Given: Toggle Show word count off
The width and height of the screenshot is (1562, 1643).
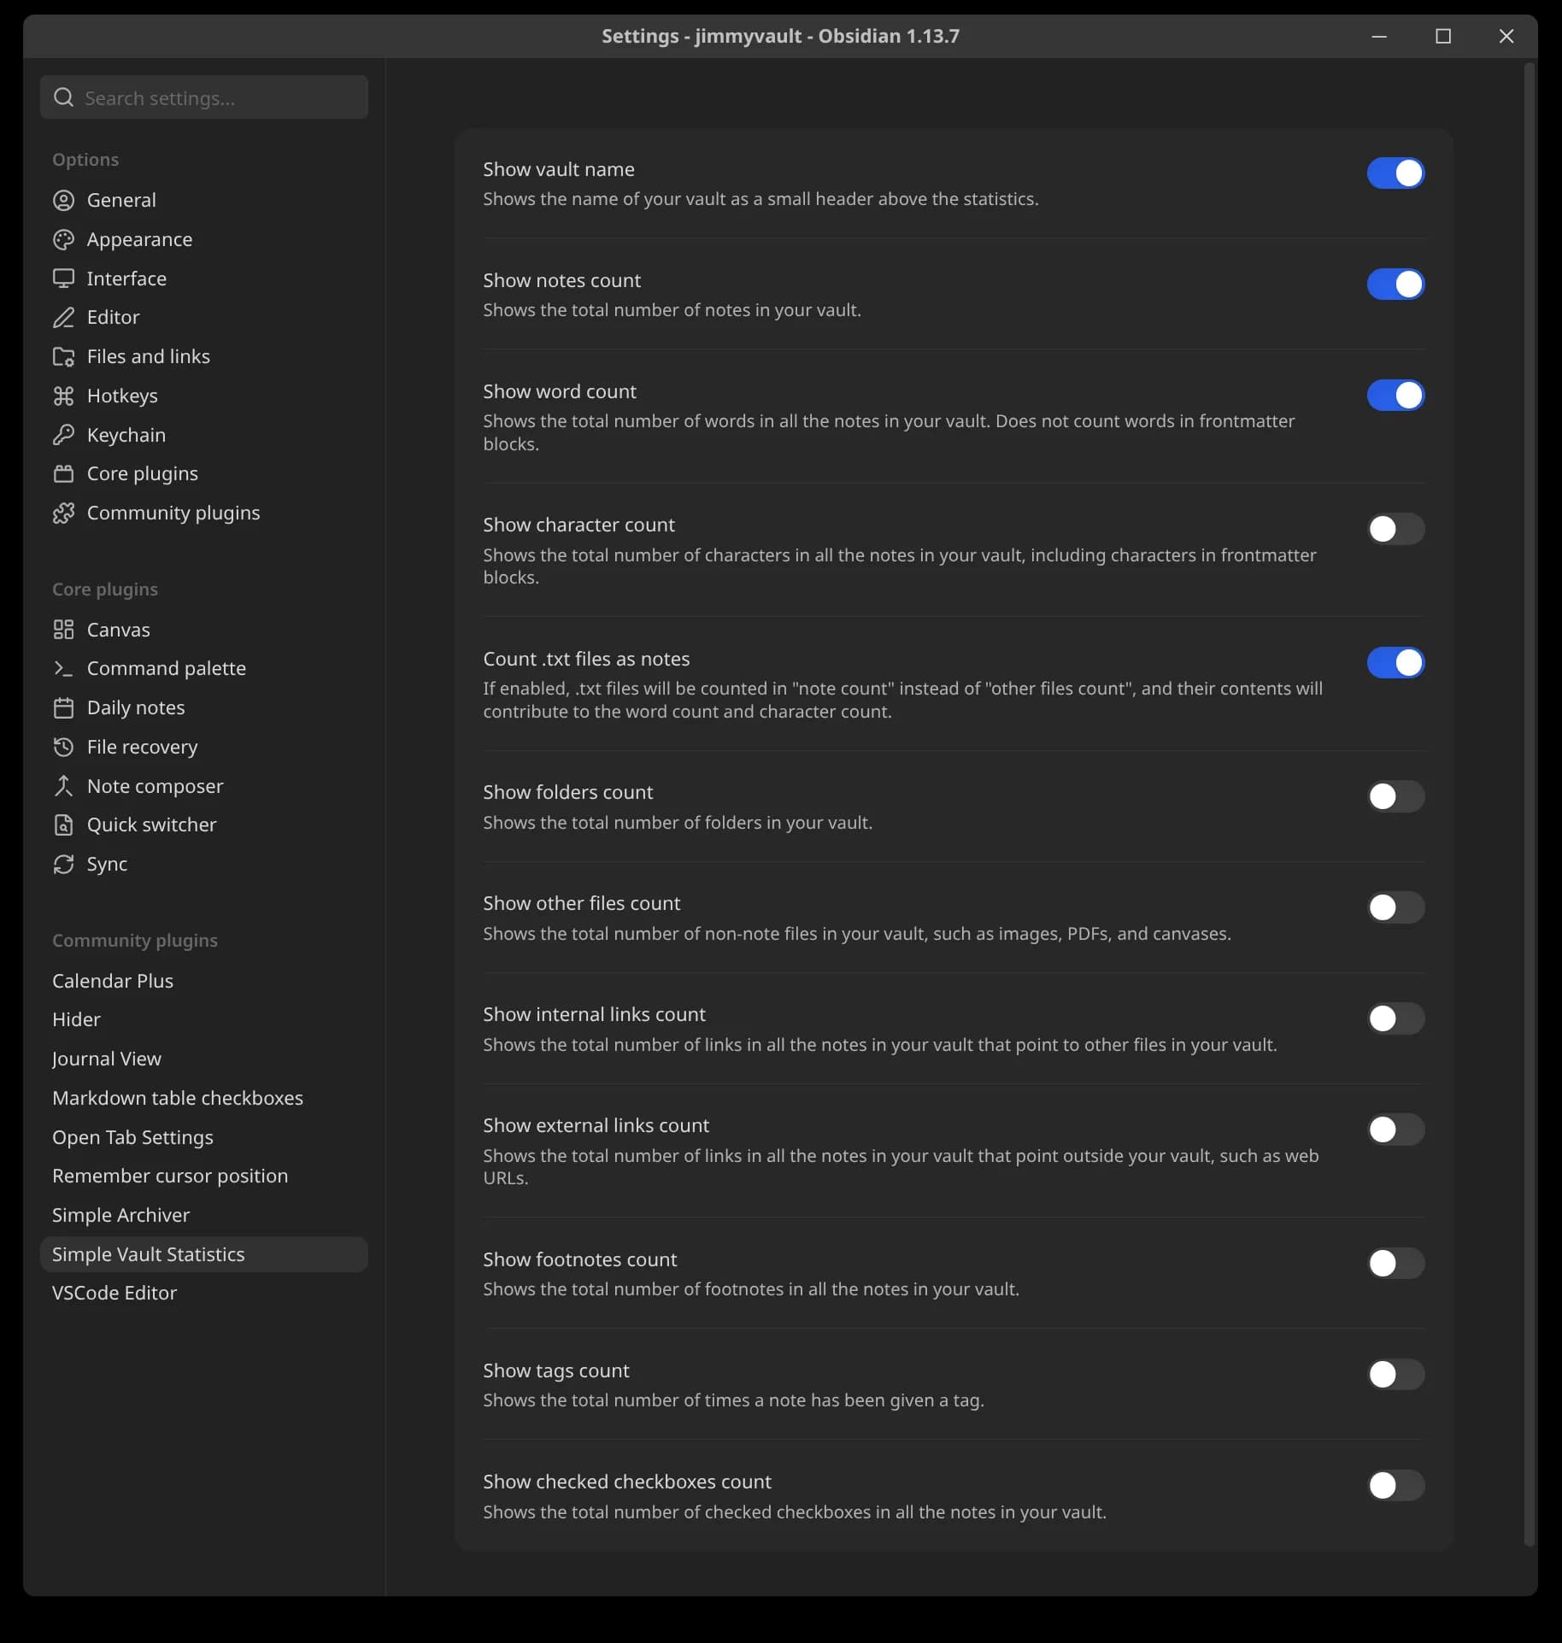Looking at the screenshot, I should tap(1395, 395).
